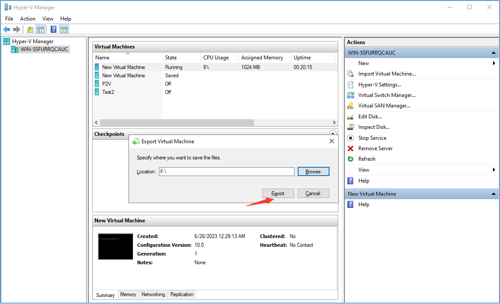
Task: Collapse the Checkpoints panel using its arrow
Action: [x=333, y=133]
